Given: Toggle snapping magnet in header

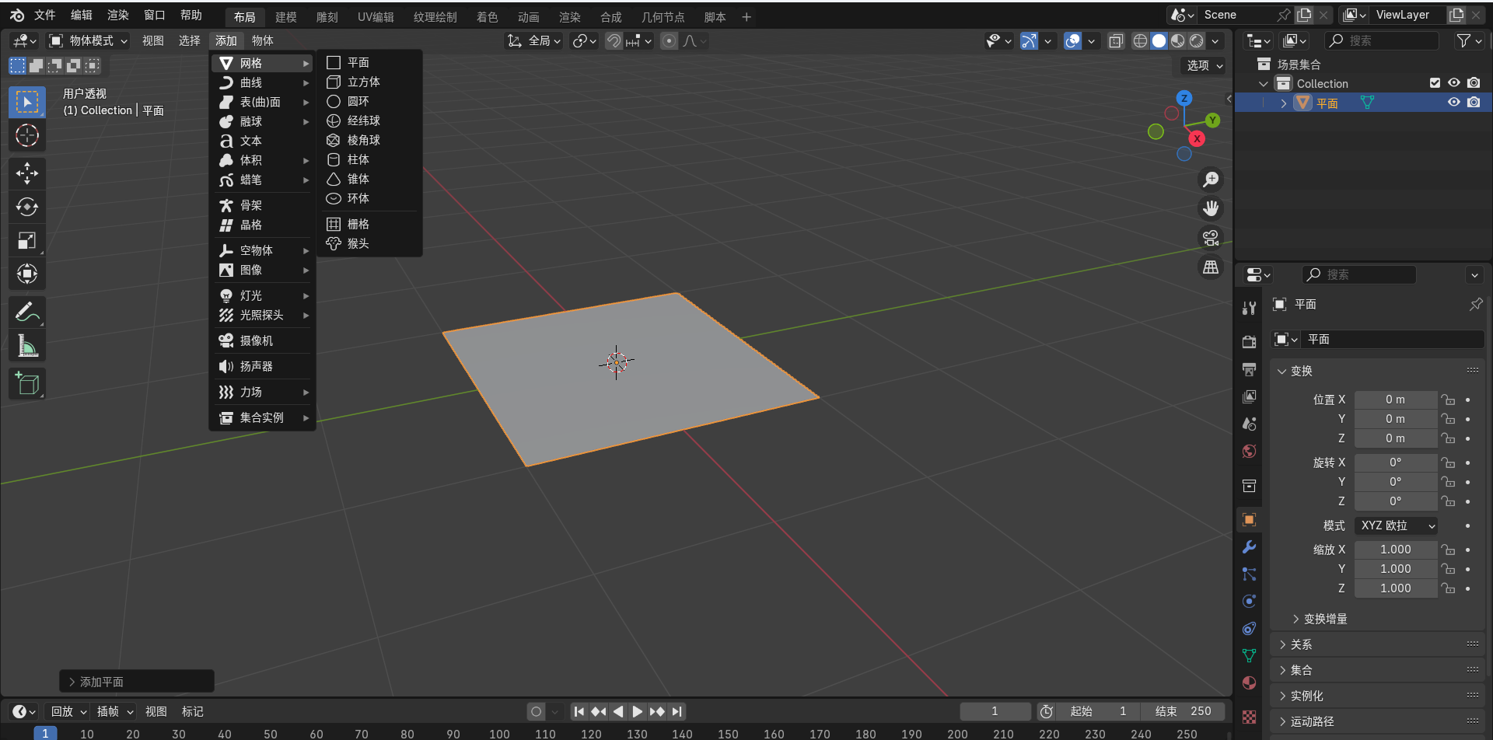Looking at the screenshot, I should click(x=614, y=40).
